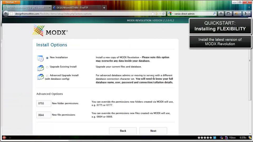Switch to the DESIGNfromWITHIN FireFTP tab
Viewport: 253px width, 142px height.
76,8
